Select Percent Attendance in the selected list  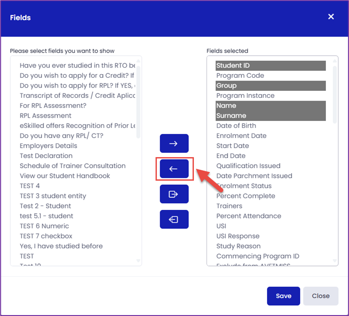270,216
